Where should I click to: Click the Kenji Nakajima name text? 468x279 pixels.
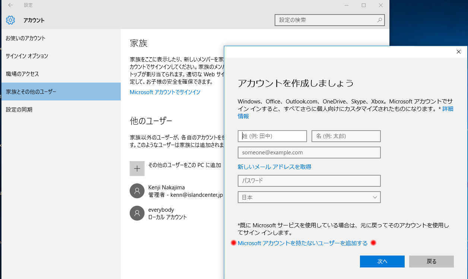(x=167, y=187)
